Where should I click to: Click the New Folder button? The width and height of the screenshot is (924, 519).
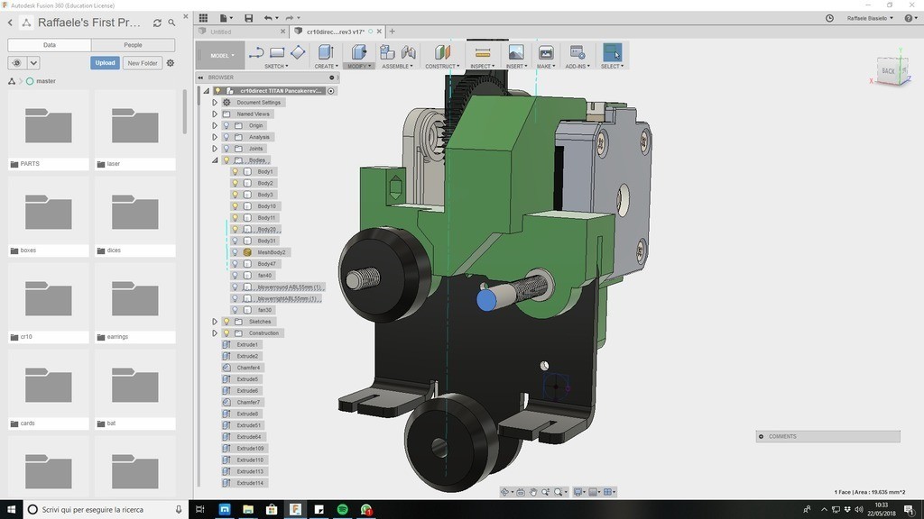point(143,63)
